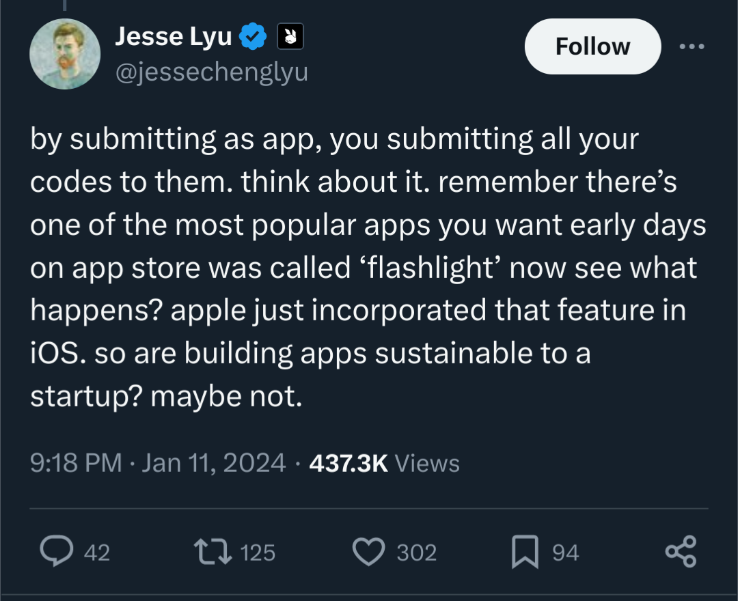The height and width of the screenshot is (601, 738).
Task: Click the bookmark count 94
Action: (x=565, y=552)
